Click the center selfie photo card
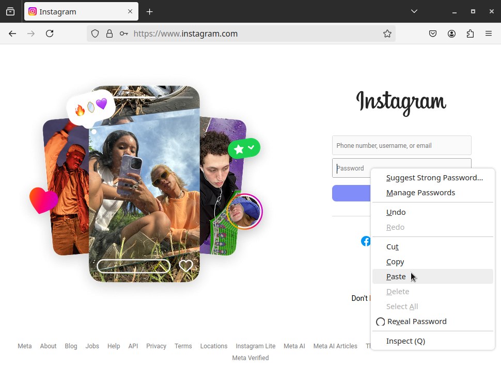 coord(145,184)
